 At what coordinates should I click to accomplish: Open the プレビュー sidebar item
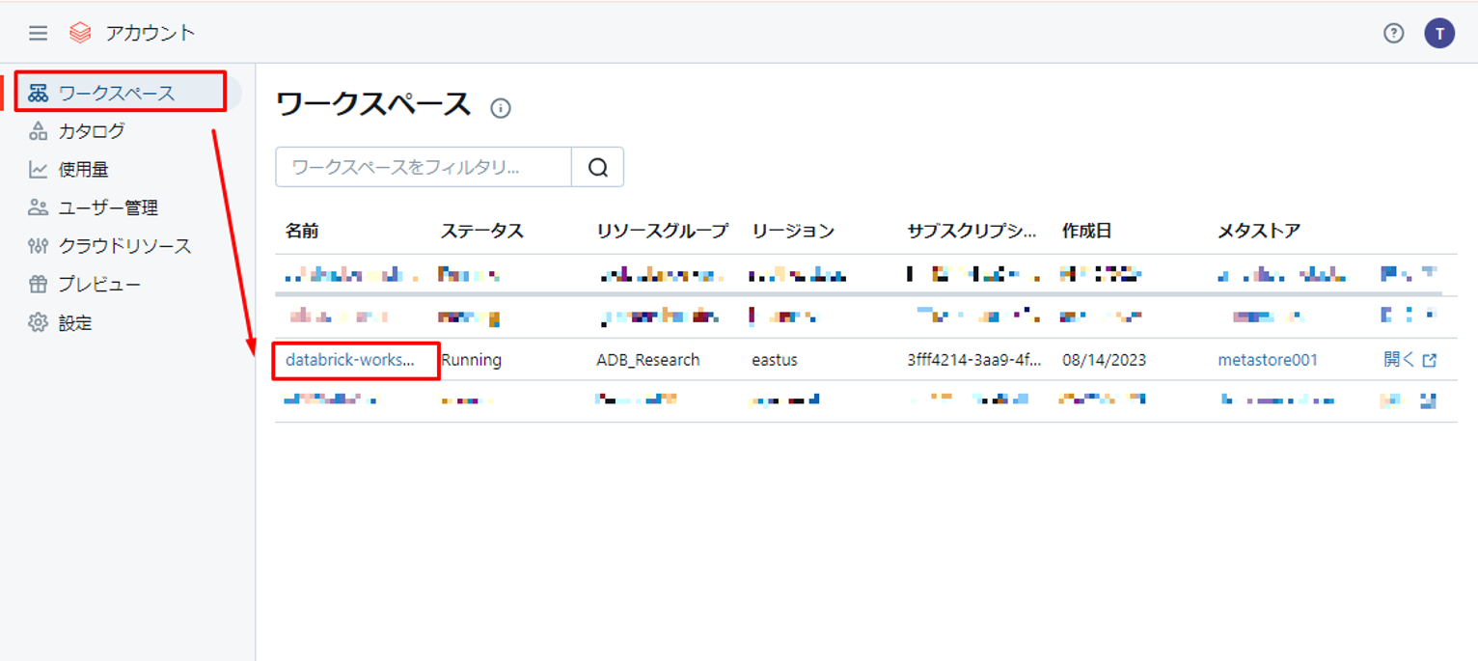(99, 285)
